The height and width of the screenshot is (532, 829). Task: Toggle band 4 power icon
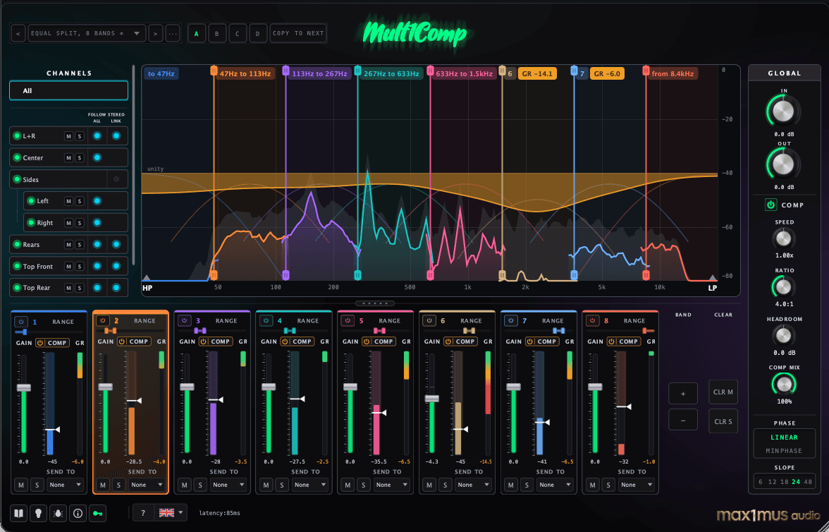point(266,321)
